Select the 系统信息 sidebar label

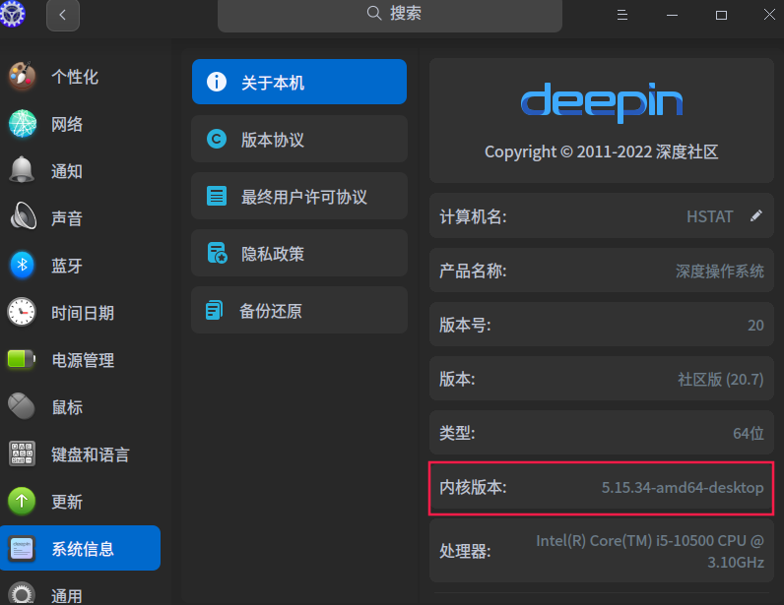(83, 549)
